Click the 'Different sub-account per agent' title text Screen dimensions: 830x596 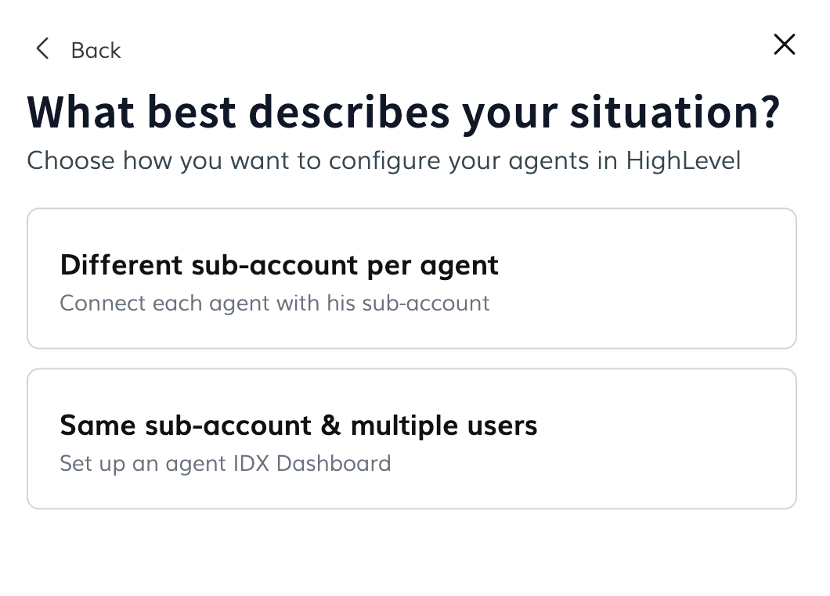click(279, 265)
